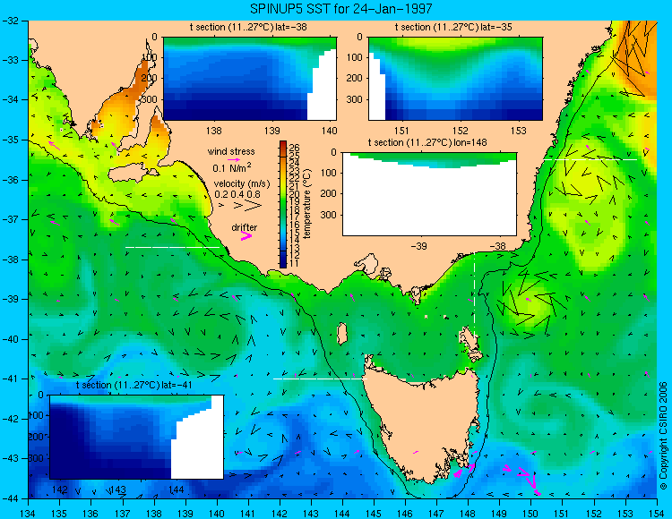Click the magenta wind stress arrow in legend
The image size is (672, 519).
[234, 159]
